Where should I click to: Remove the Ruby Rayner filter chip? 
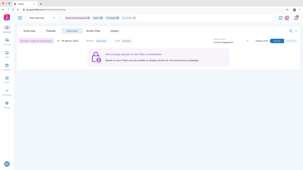tap(134, 18)
